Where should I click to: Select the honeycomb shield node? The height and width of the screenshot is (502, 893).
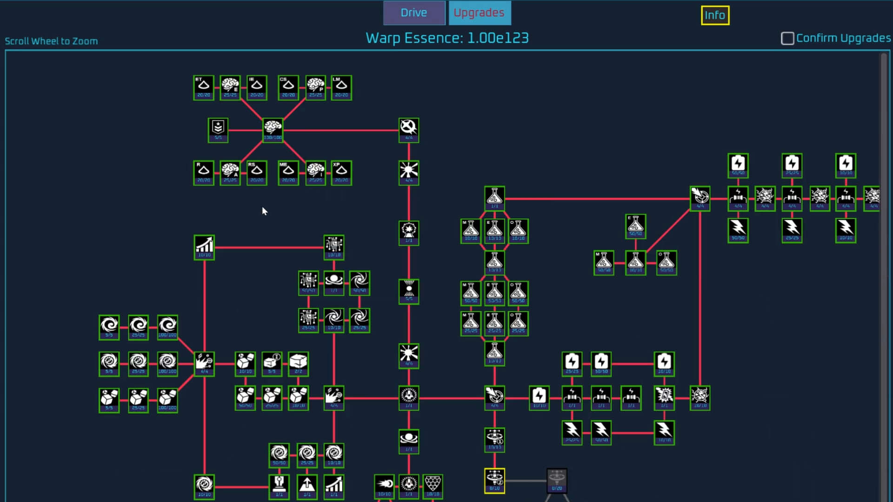[433, 486]
